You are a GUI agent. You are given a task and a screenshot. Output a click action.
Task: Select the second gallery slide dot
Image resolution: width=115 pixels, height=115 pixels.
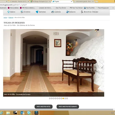tap(52, 98)
